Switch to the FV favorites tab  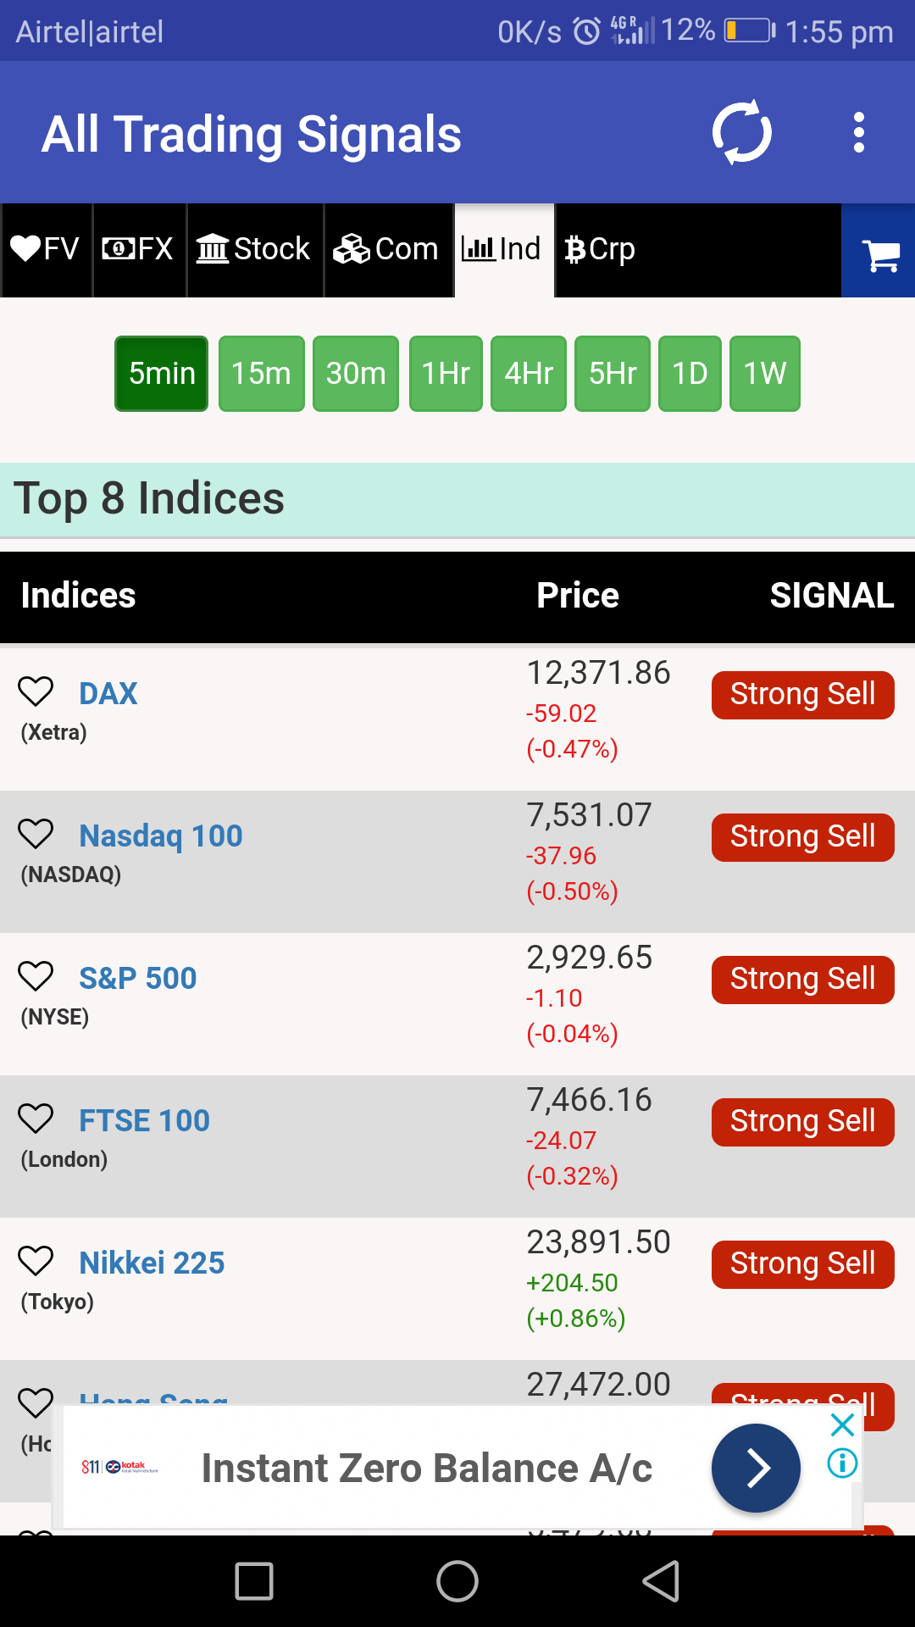(46, 250)
